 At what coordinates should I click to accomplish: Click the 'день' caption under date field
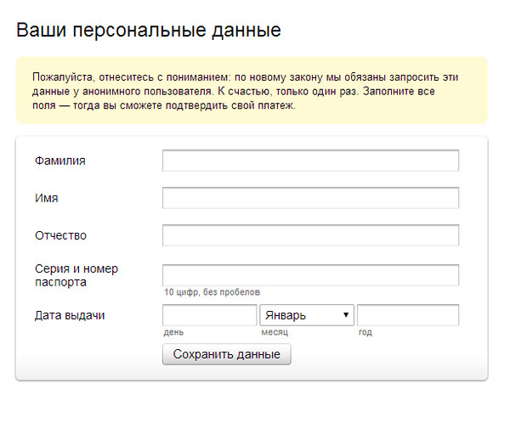[174, 332]
